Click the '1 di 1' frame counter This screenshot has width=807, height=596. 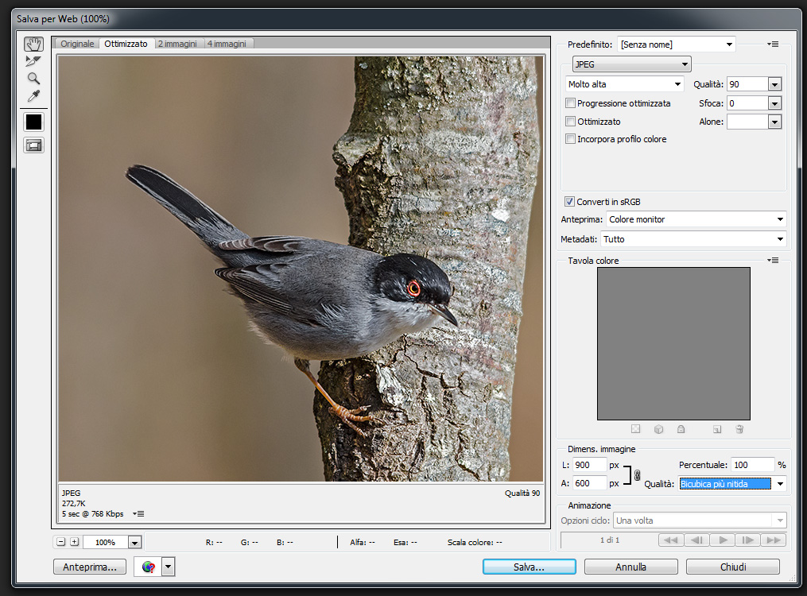(x=610, y=540)
